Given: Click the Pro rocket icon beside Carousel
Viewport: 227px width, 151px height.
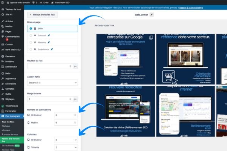Looking at the screenshot, I should 49,35.
